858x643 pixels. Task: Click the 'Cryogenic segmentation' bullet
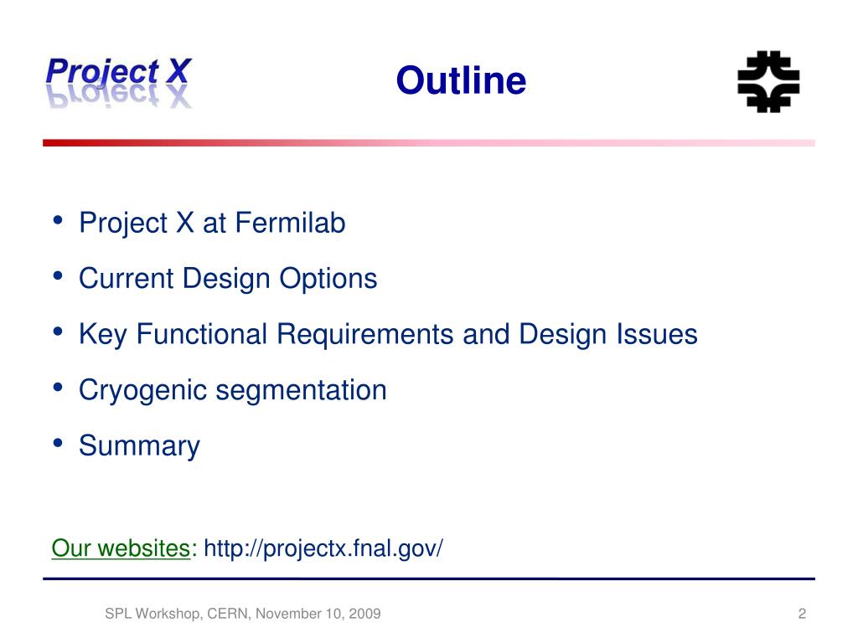tap(233, 390)
